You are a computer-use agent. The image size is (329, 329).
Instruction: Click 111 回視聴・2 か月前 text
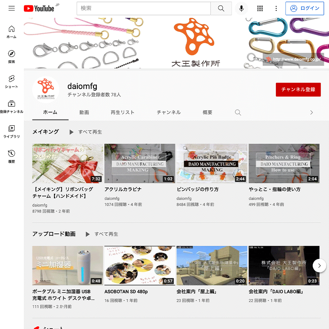pyautogui.click(x=52, y=307)
